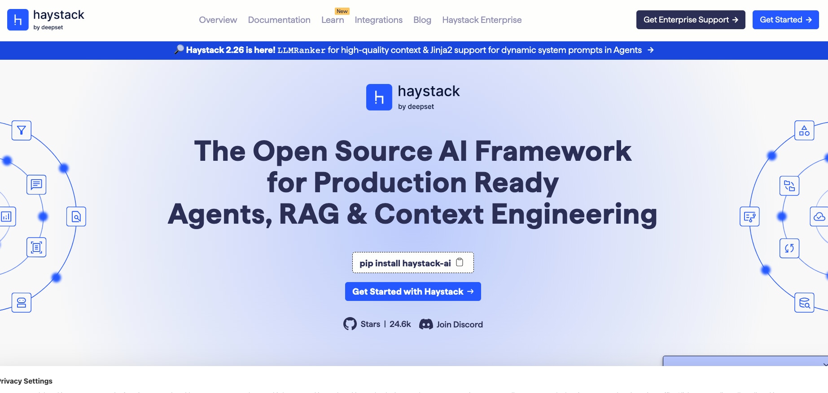Click the Discord logo icon

pos(425,324)
